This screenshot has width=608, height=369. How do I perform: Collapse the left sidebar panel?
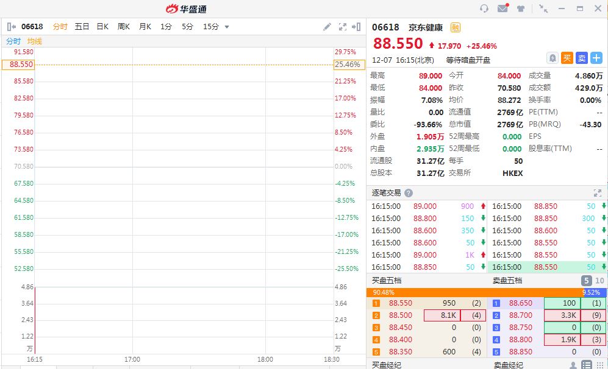11,27
